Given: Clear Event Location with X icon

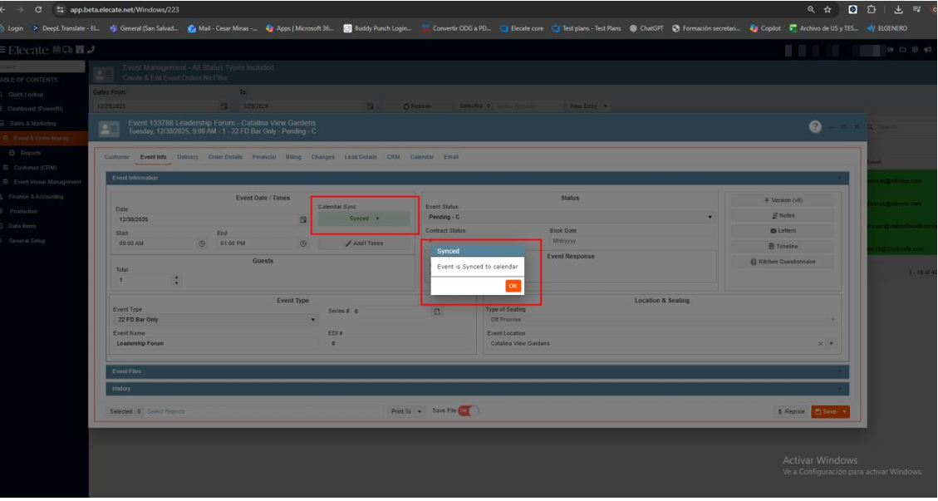Looking at the screenshot, I should coord(820,343).
